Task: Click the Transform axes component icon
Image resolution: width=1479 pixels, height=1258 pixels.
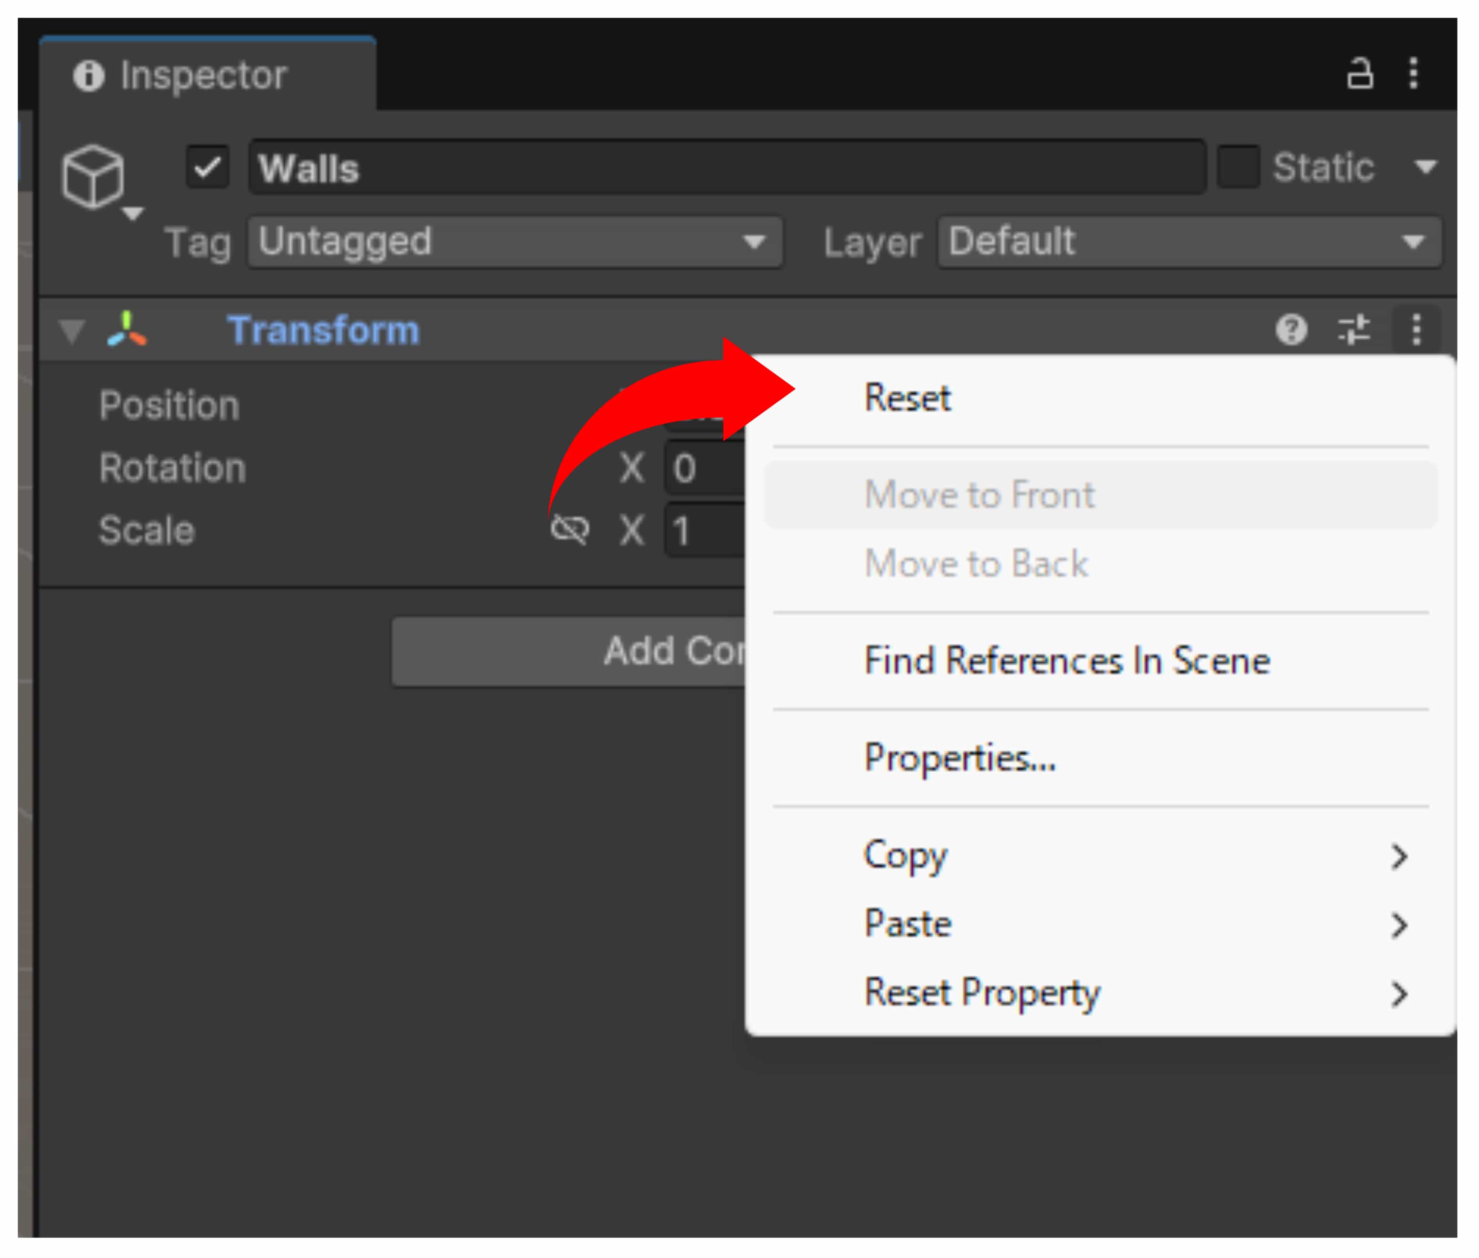Action: point(126,329)
